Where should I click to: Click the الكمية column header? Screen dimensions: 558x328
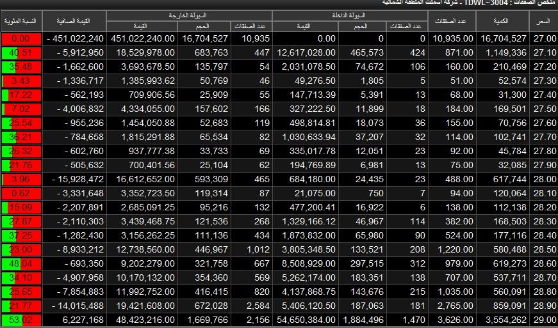[x=502, y=21]
